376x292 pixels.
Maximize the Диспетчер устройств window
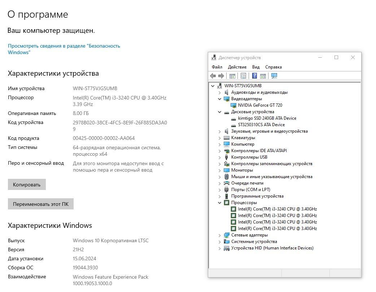pyautogui.click(x=336, y=57)
